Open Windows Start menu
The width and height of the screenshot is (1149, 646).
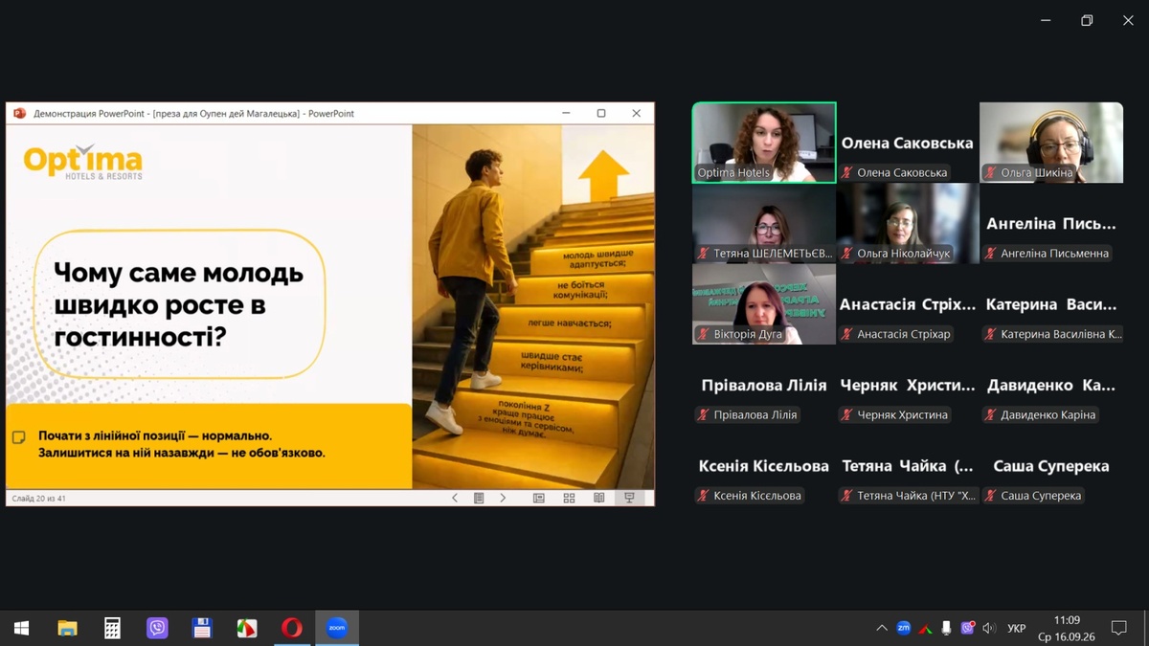[x=21, y=628]
